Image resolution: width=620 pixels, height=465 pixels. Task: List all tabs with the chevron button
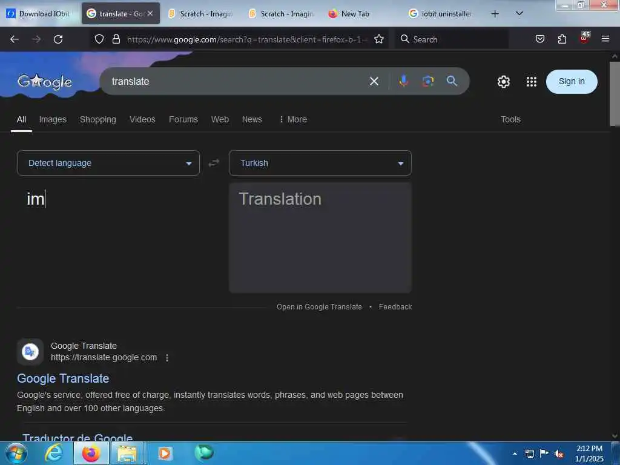tap(519, 13)
